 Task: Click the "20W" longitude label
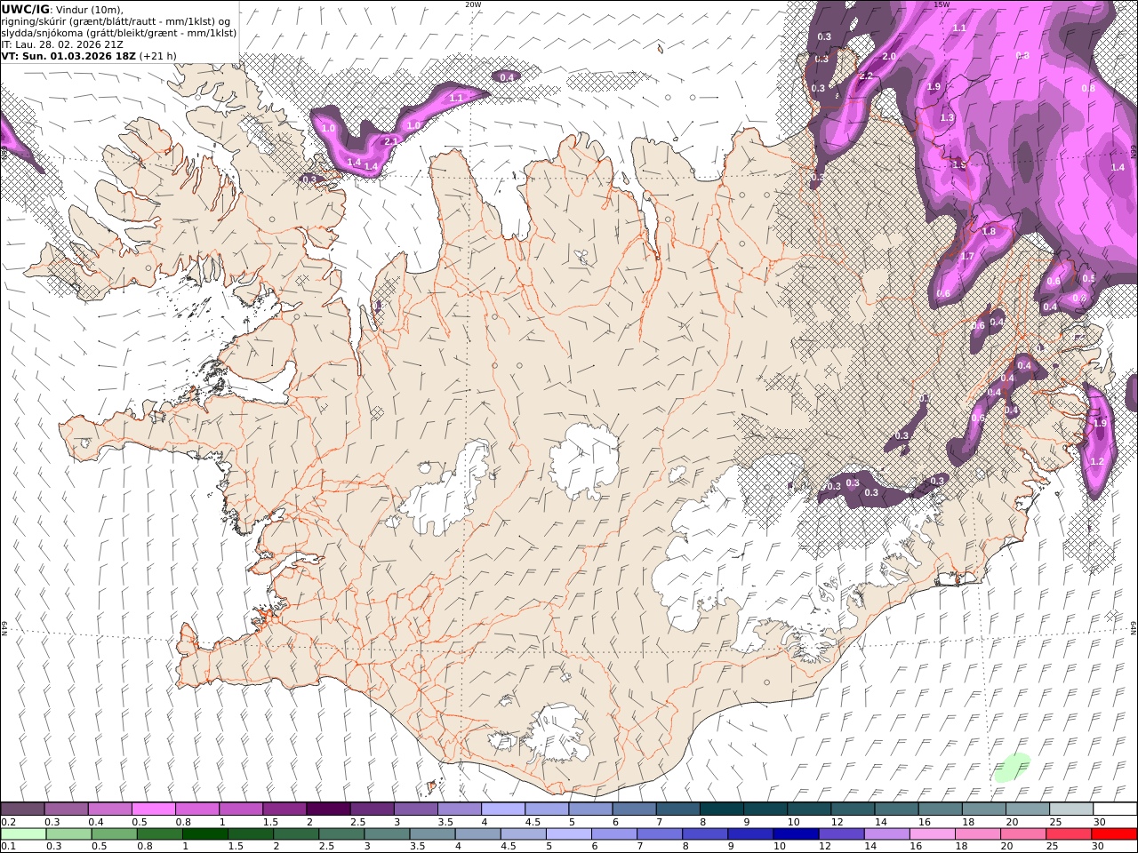[473, 4]
